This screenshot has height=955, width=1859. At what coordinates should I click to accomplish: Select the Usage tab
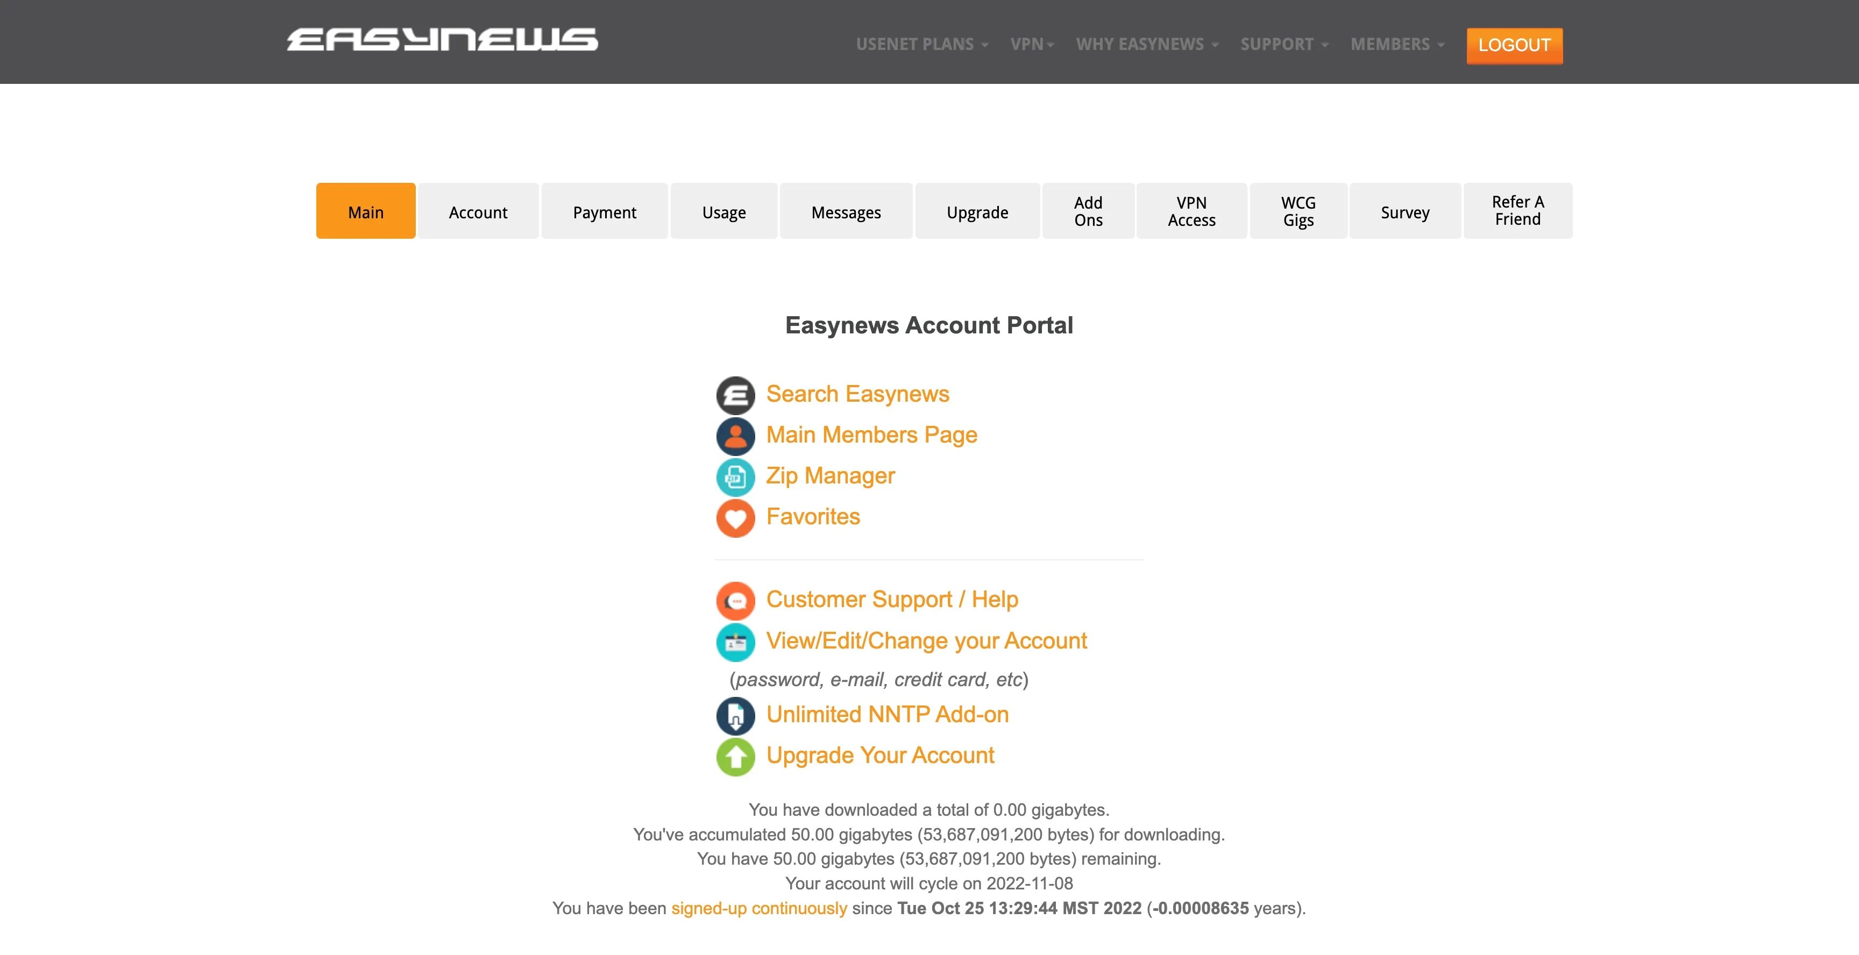pos(724,211)
